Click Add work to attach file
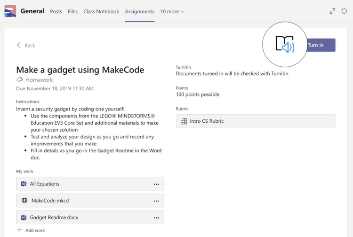353x237 pixels. 31,230
